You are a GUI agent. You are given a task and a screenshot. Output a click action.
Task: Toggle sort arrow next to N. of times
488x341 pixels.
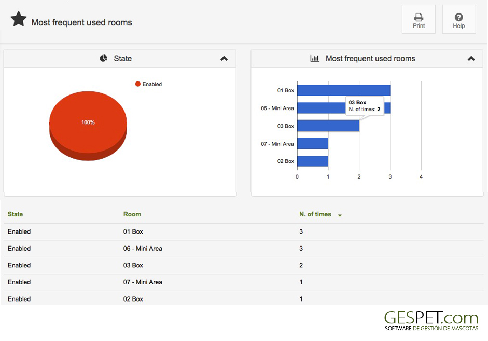[x=340, y=215]
